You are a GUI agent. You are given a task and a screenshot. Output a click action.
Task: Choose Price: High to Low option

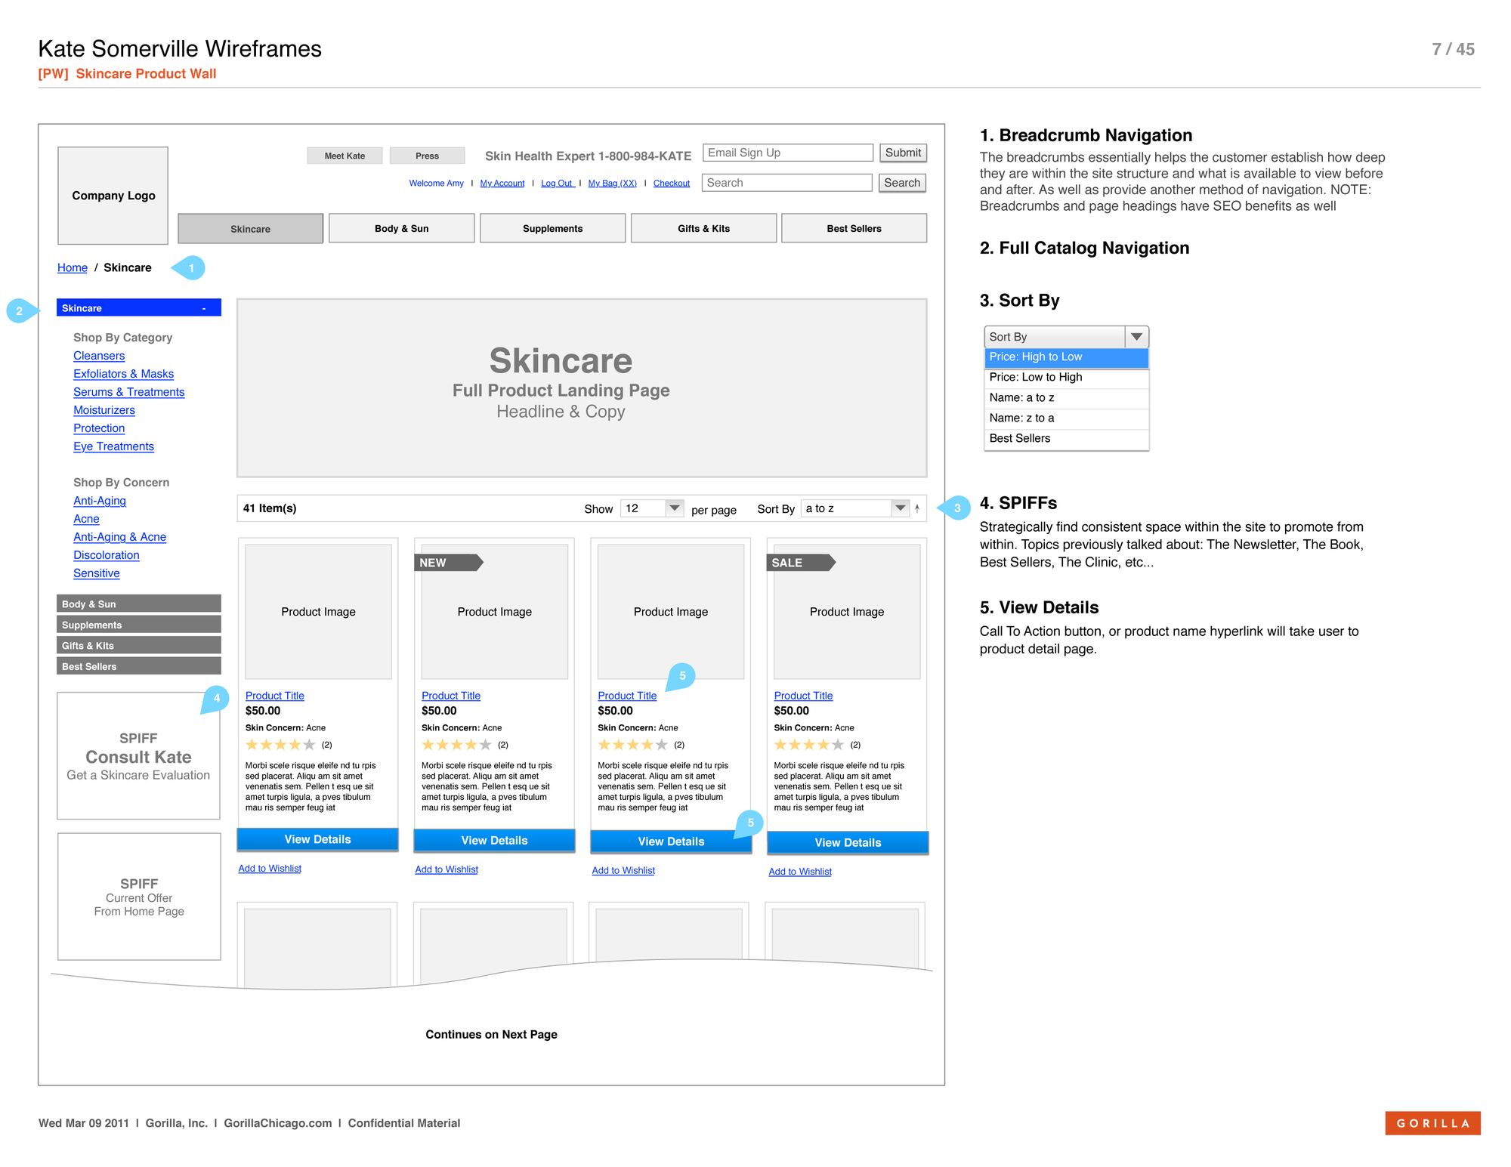(1066, 357)
